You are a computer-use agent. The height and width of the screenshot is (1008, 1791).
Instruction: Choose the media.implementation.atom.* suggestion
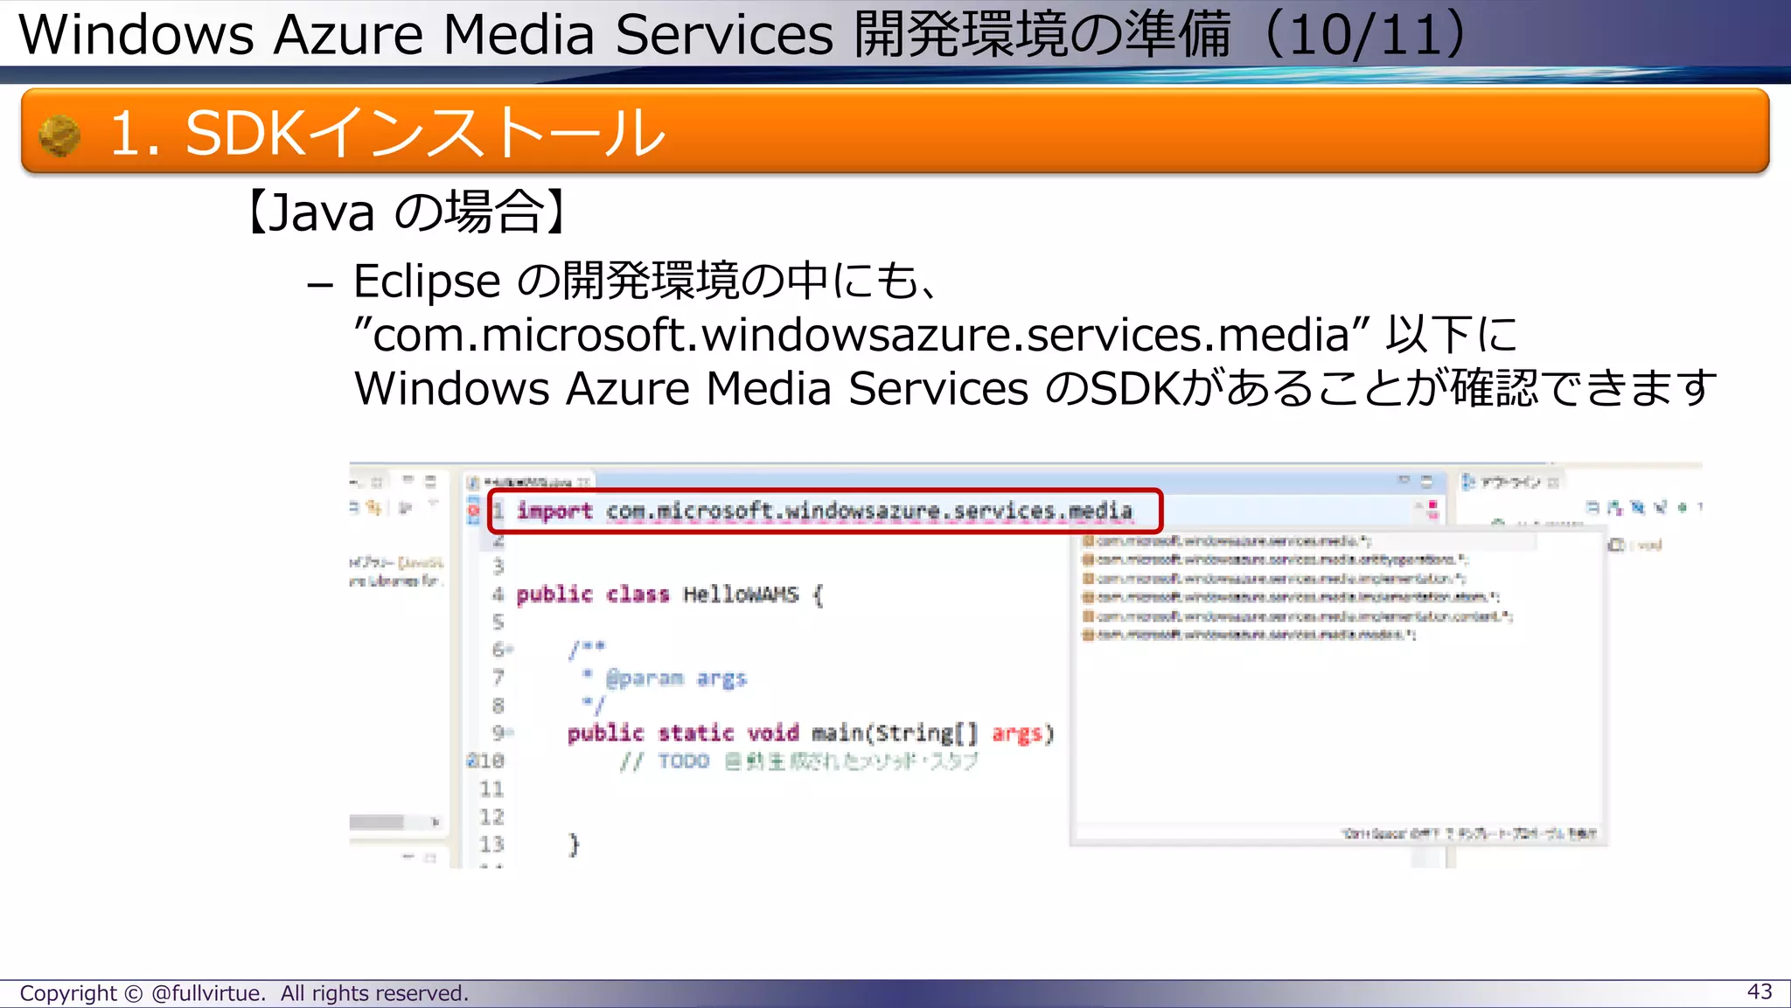tap(1291, 597)
